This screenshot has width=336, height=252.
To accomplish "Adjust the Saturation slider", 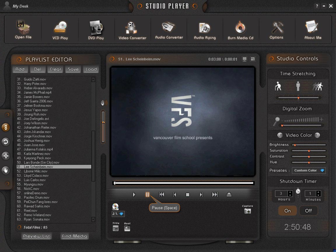I will click(x=309, y=150).
